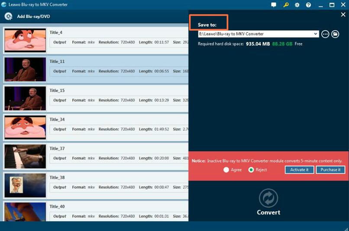Select the Title_4 thumbnail
Image resolution: width=349 pixels, height=231 pixels.
25,40
